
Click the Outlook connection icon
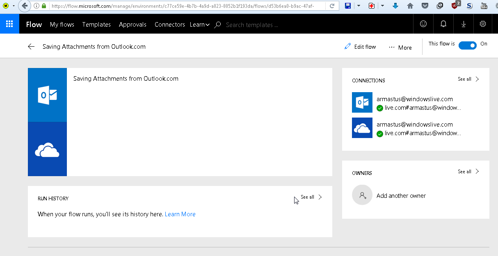pos(362,102)
